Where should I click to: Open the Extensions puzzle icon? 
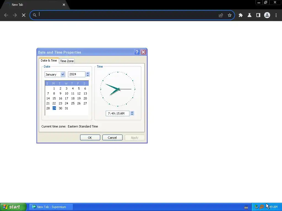241,15
